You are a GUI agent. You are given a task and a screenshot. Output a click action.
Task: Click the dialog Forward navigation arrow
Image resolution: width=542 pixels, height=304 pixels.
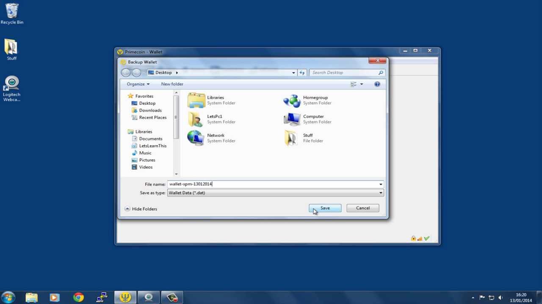pyautogui.click(x=136, y=73)
